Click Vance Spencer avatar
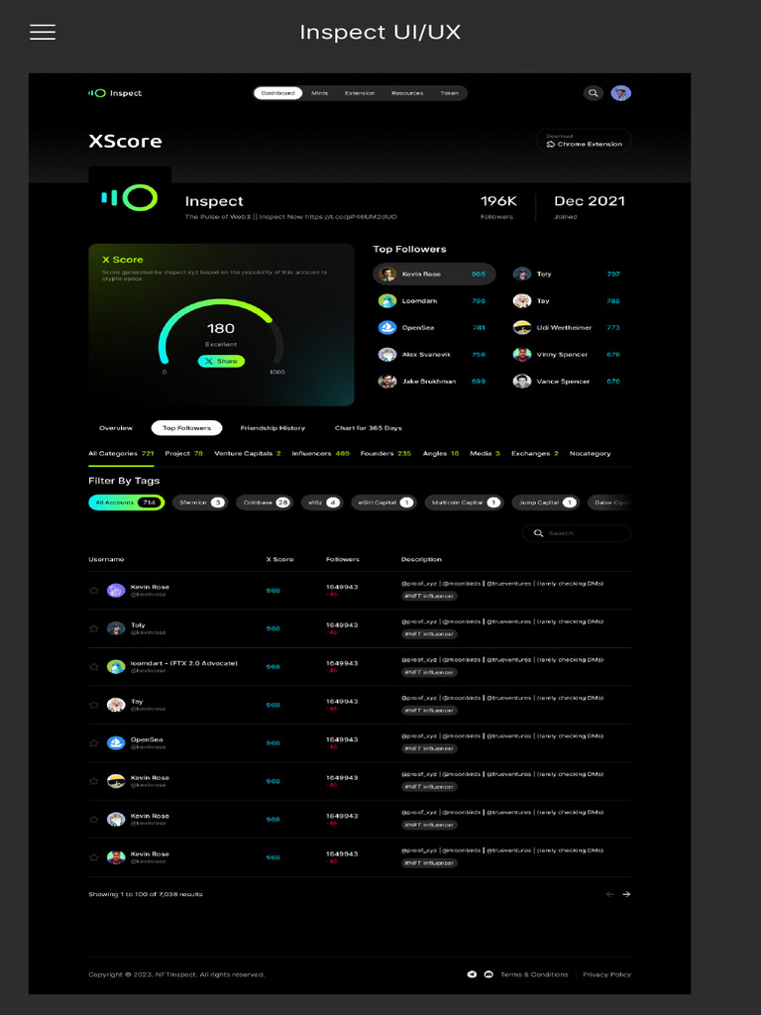 click(522, 382)
